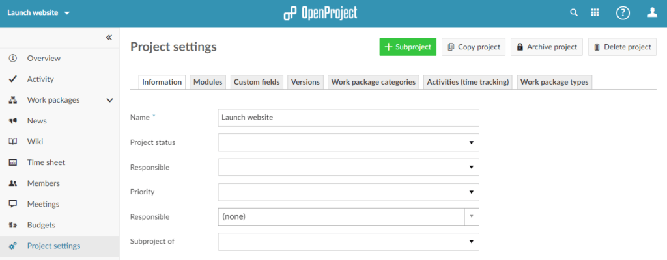Click the Project settings page heading
Viewport: 667px width, 260px height.
point(173,47)
